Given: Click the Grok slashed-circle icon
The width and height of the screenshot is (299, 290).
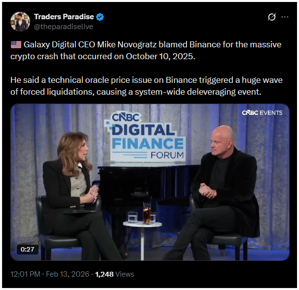Looking at the screenshot, I should tap(271, 17).
